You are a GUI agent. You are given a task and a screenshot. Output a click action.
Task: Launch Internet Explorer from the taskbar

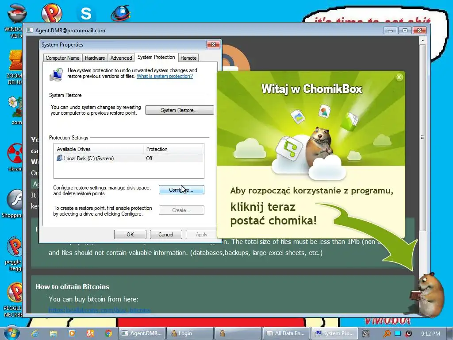click(35, 333)
